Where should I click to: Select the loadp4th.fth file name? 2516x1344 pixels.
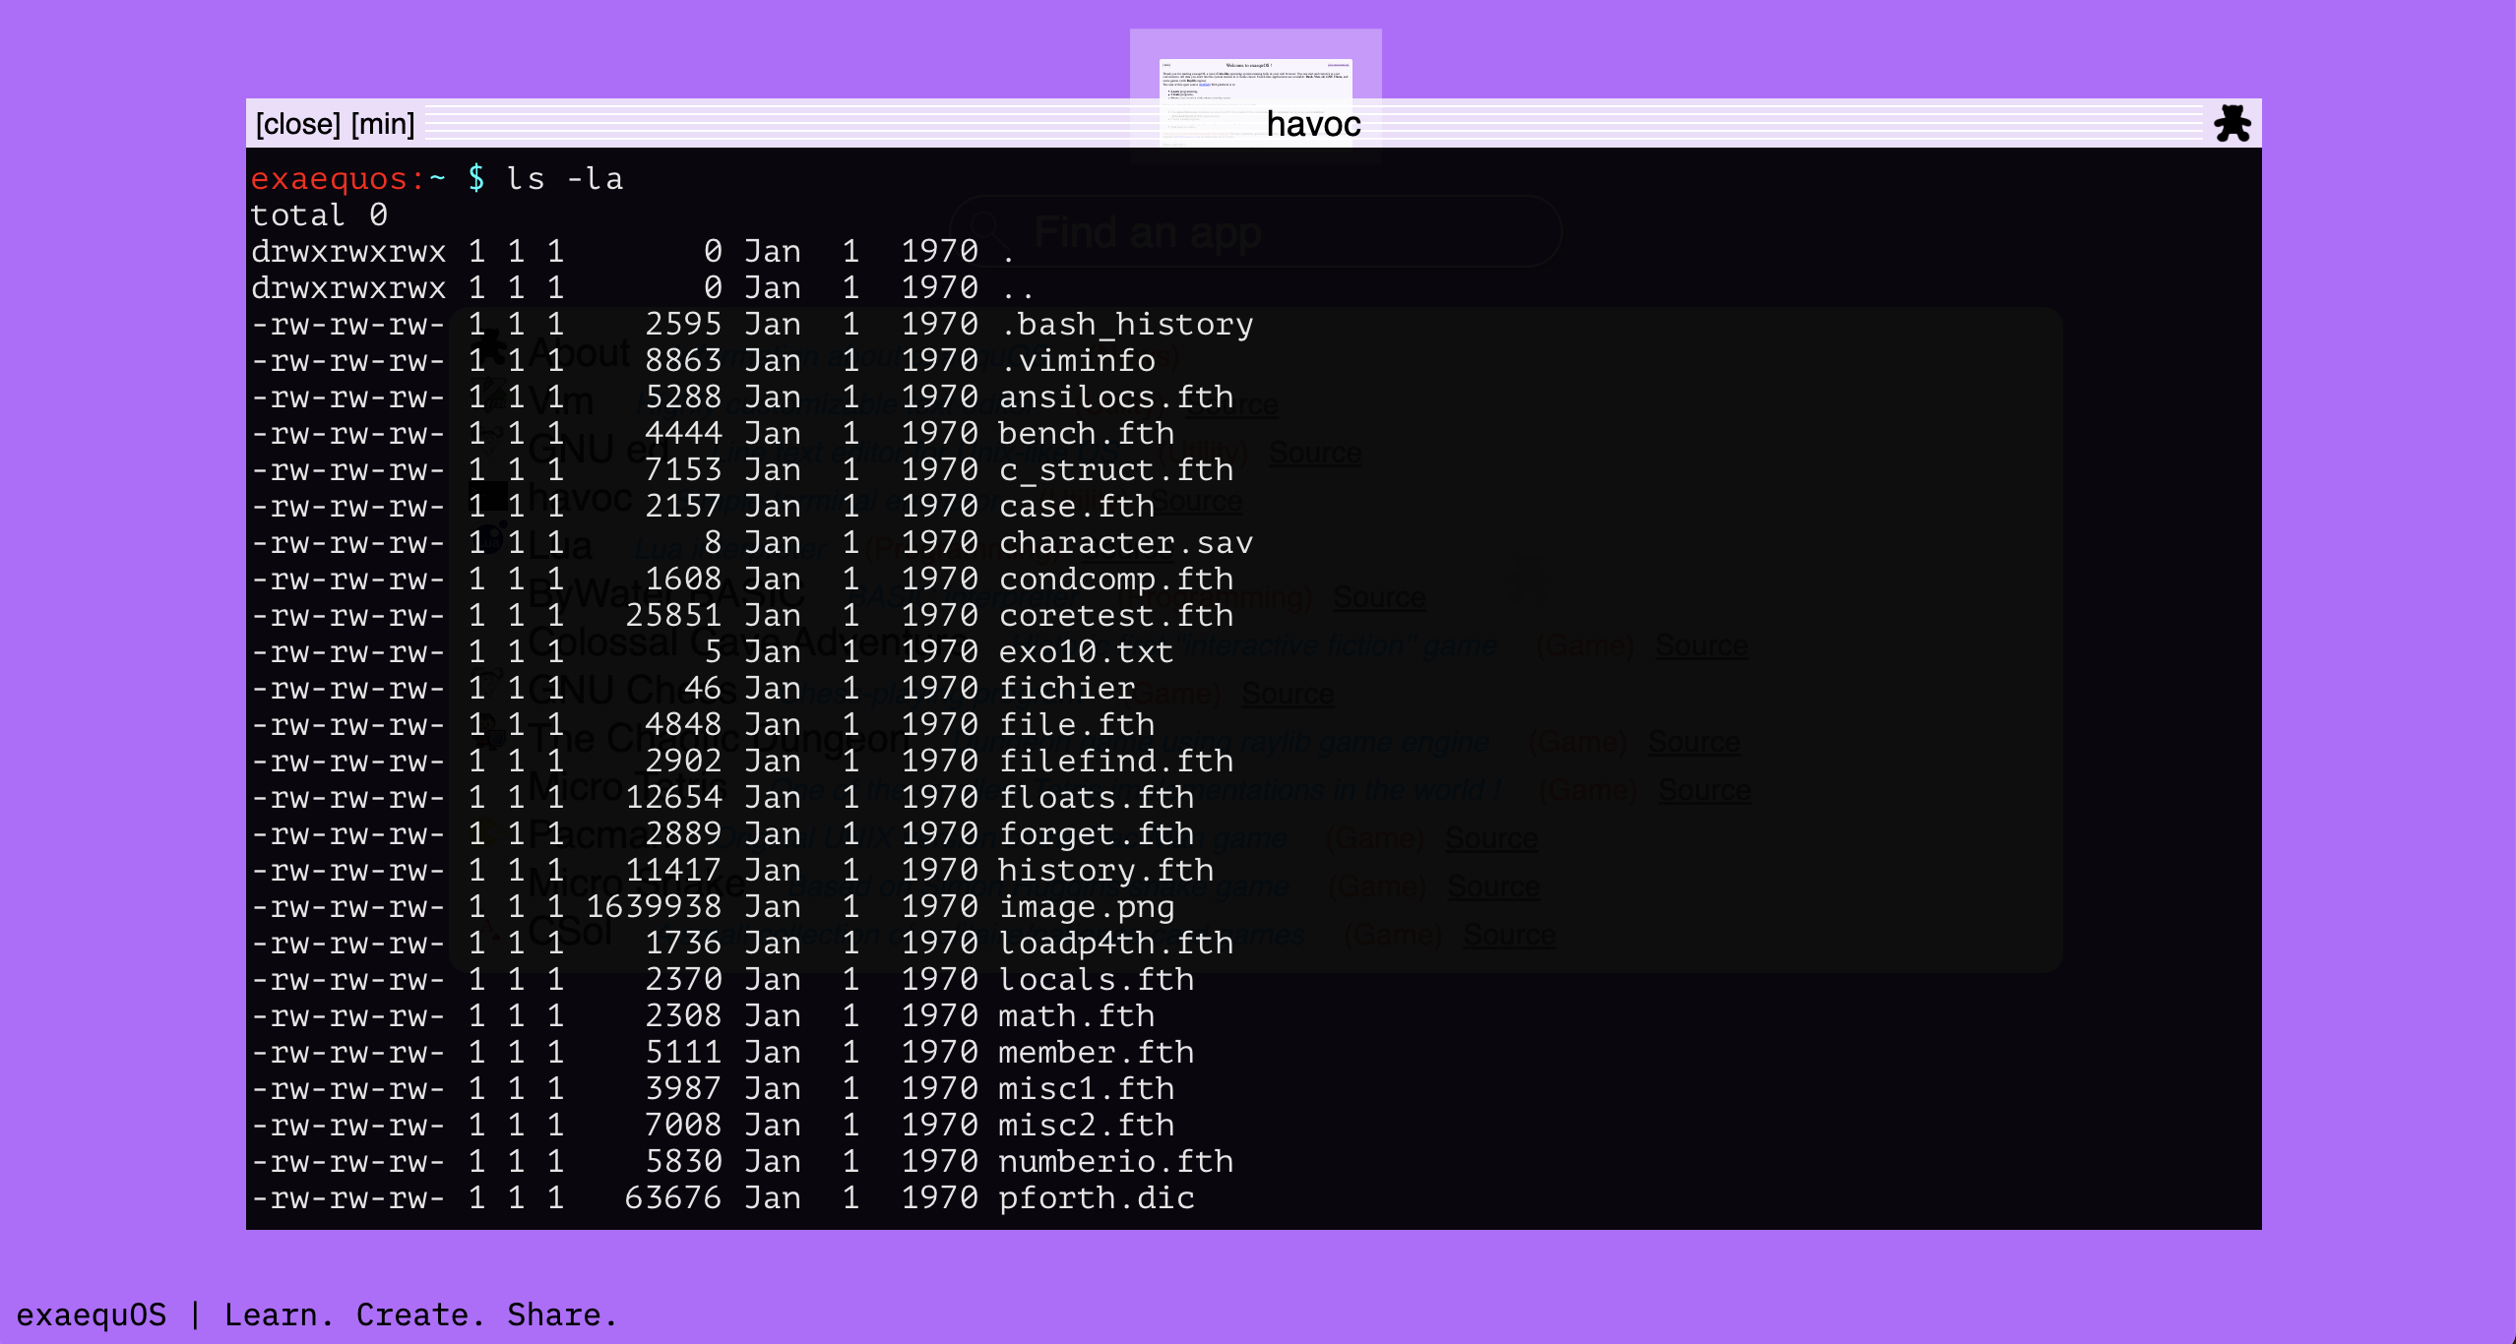click(x=1116, y=944)
